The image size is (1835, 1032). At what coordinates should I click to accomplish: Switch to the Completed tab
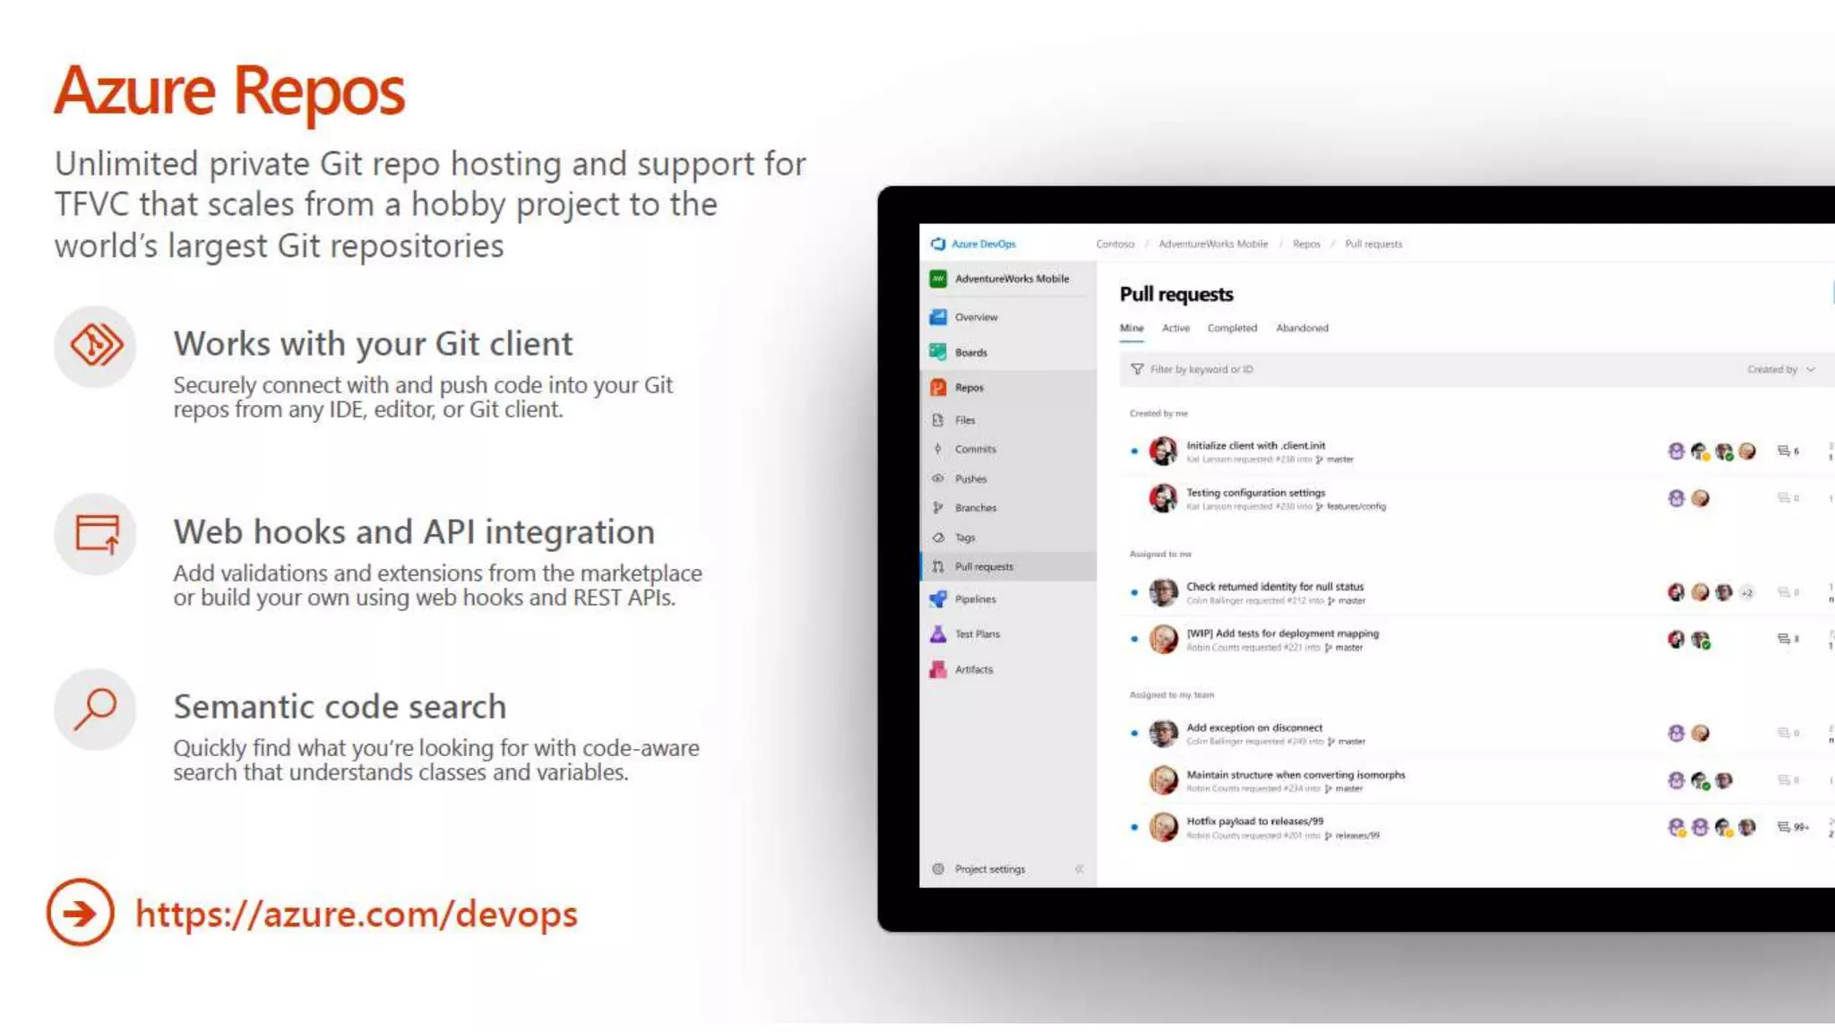click(1232, 328)
